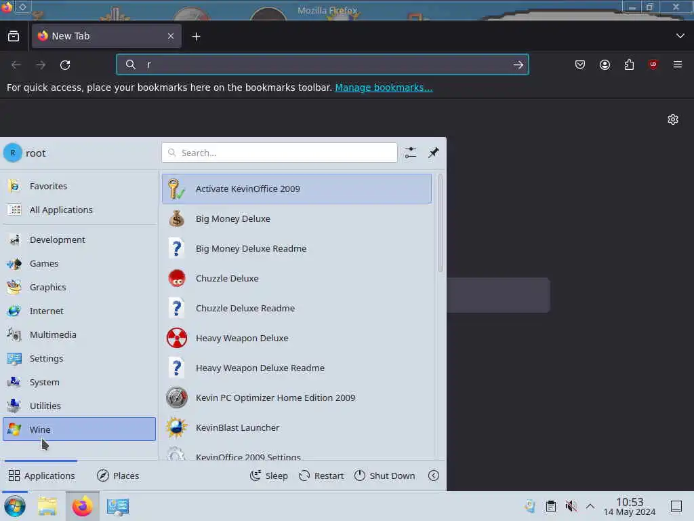
Task: Click the launcher list scrollbar
Action: coord(440,223)
